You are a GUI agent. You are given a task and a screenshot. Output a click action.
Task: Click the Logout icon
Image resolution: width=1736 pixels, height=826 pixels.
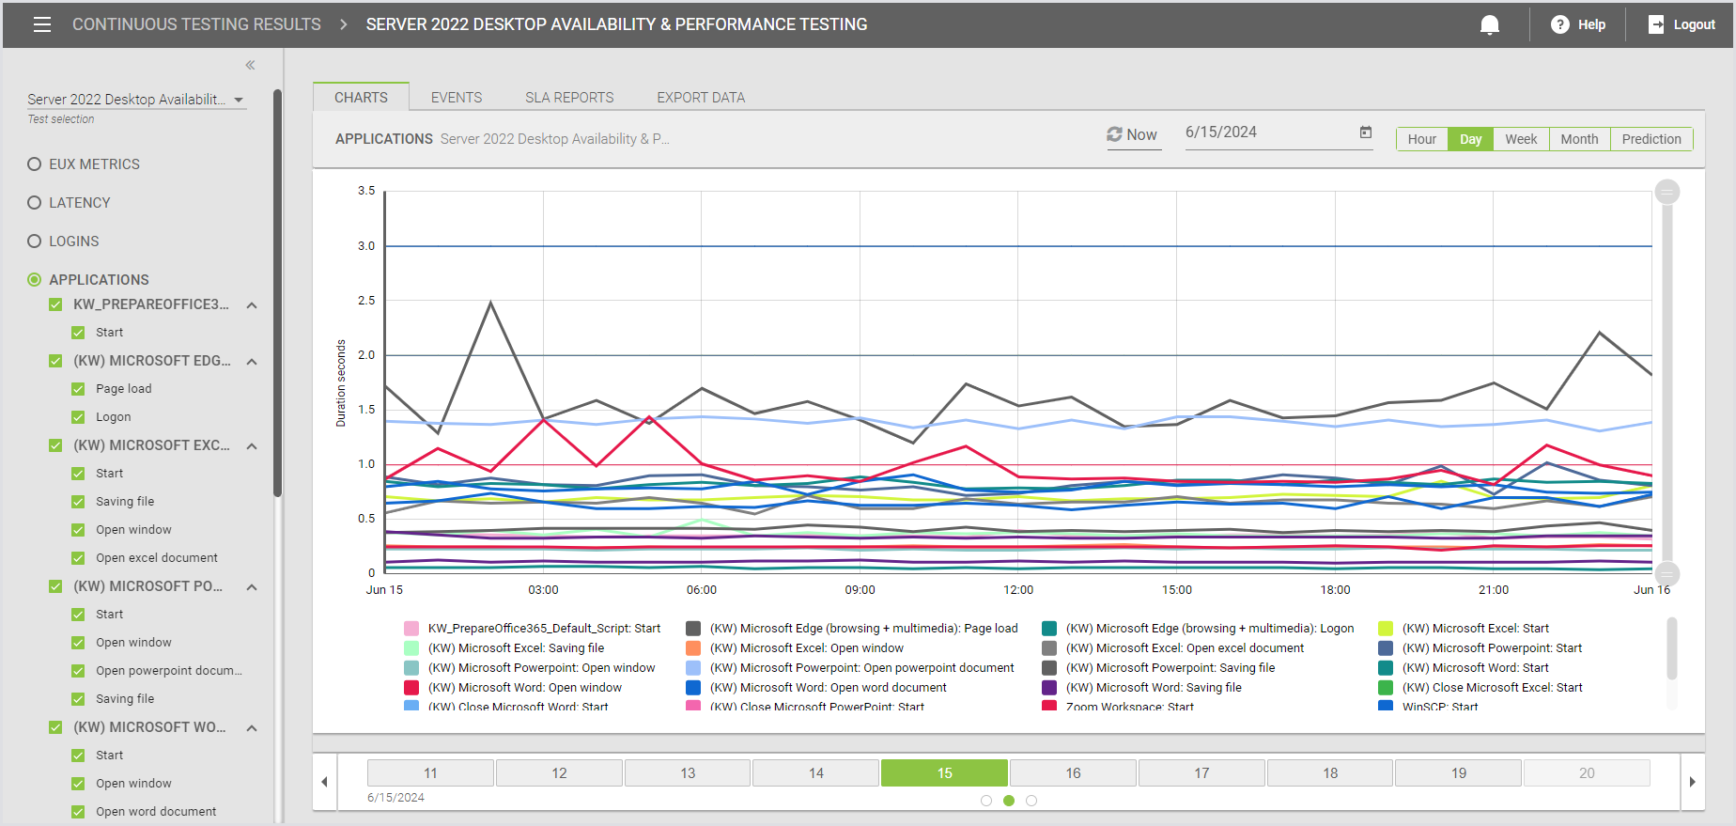(1656, 24)
